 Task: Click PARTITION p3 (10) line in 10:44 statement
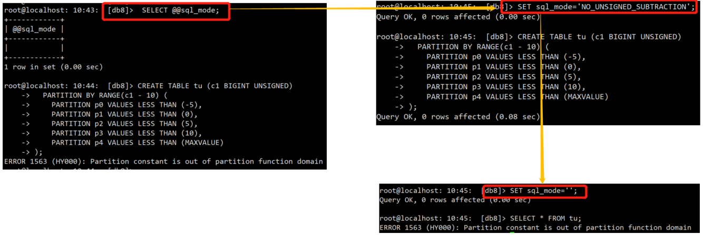click(x=127, y=133)
